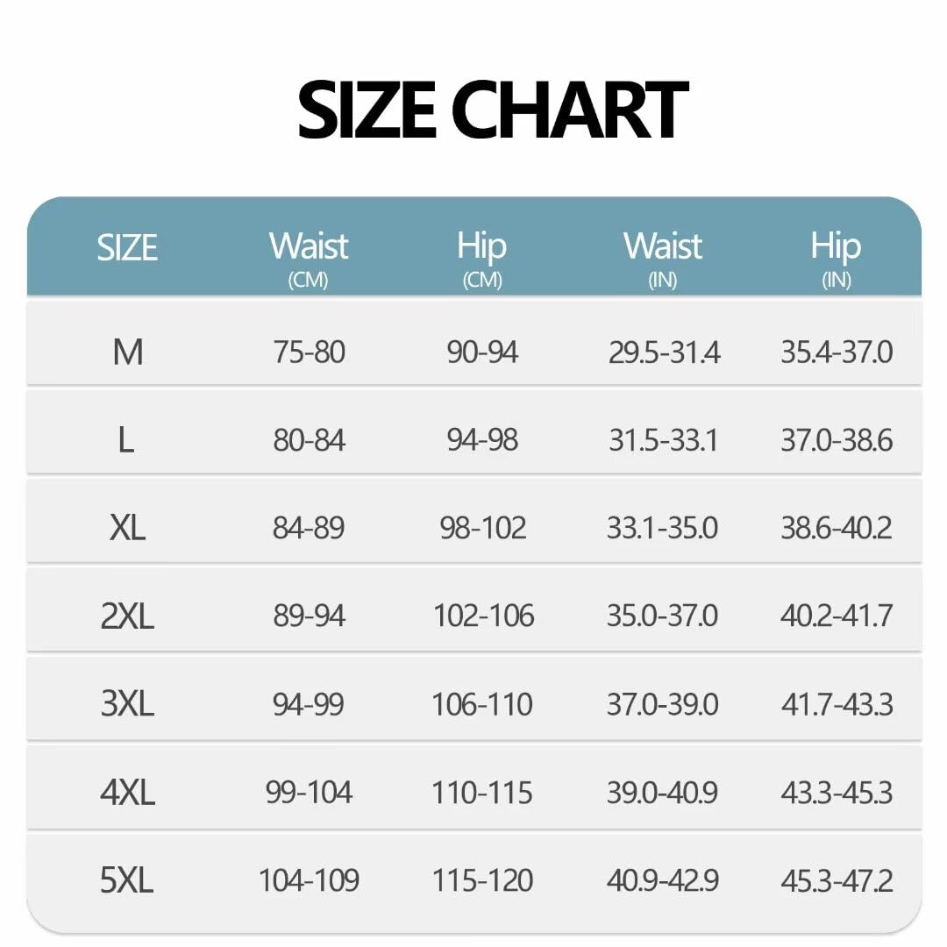Select the 99-104 waist centimeter cell

pyautogui.click(x=309, y=793)
